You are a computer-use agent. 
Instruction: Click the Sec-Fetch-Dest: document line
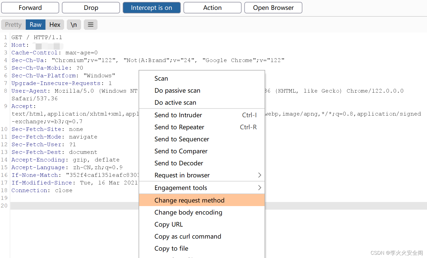tap(54, 152)
